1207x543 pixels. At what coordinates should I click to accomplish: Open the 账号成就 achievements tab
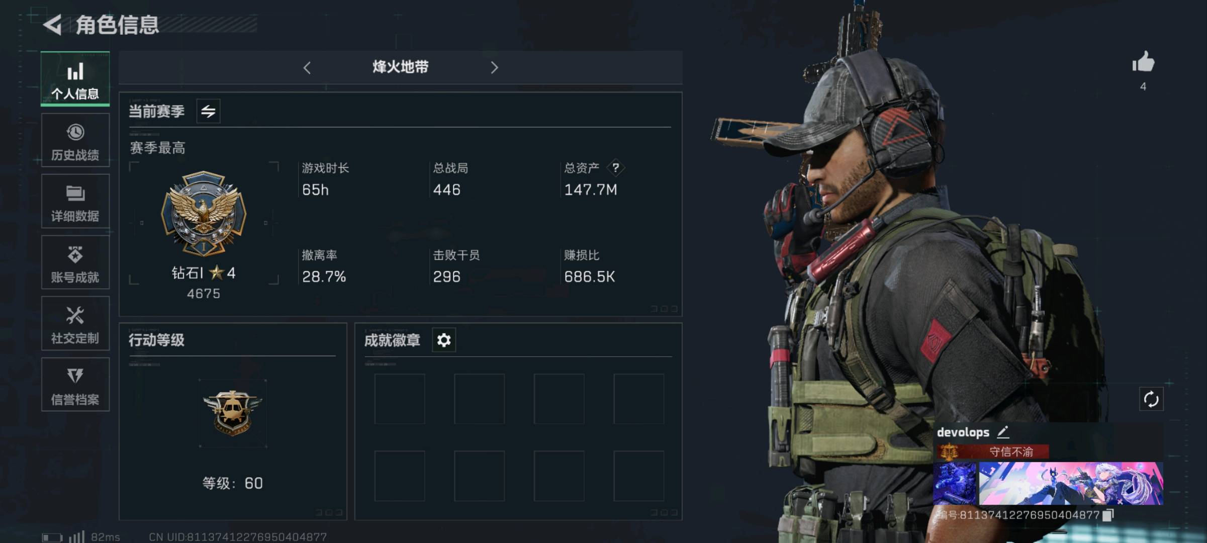pos(75,263)
